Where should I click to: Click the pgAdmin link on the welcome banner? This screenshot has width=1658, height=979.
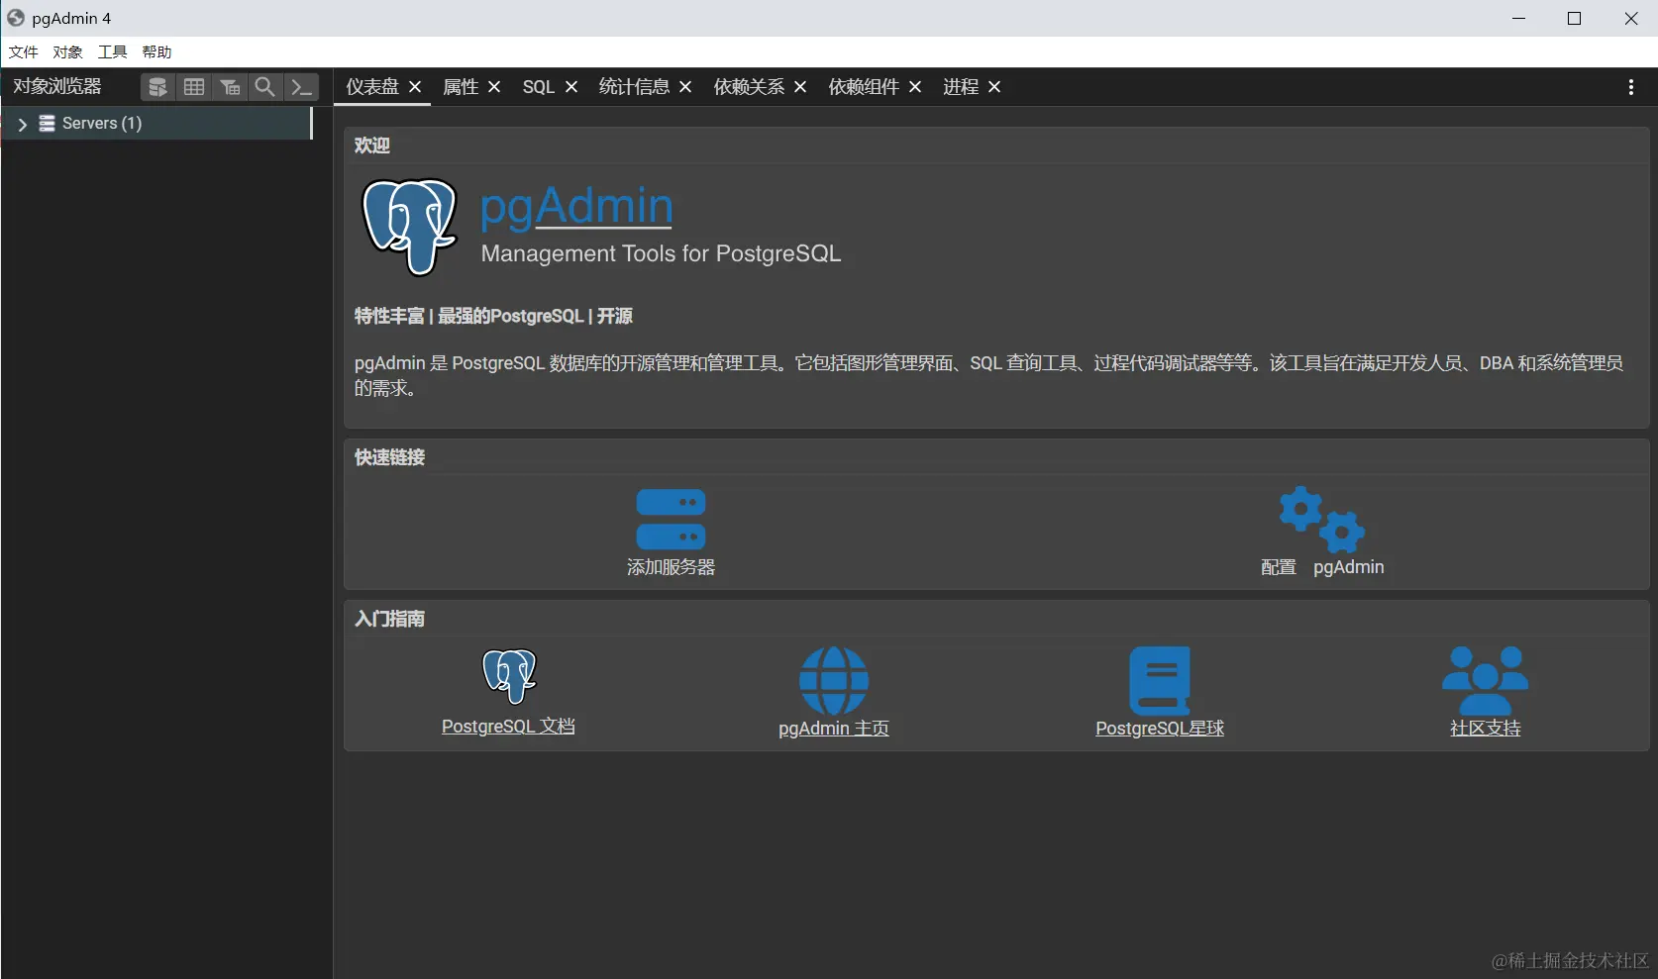tap(574, 206)
